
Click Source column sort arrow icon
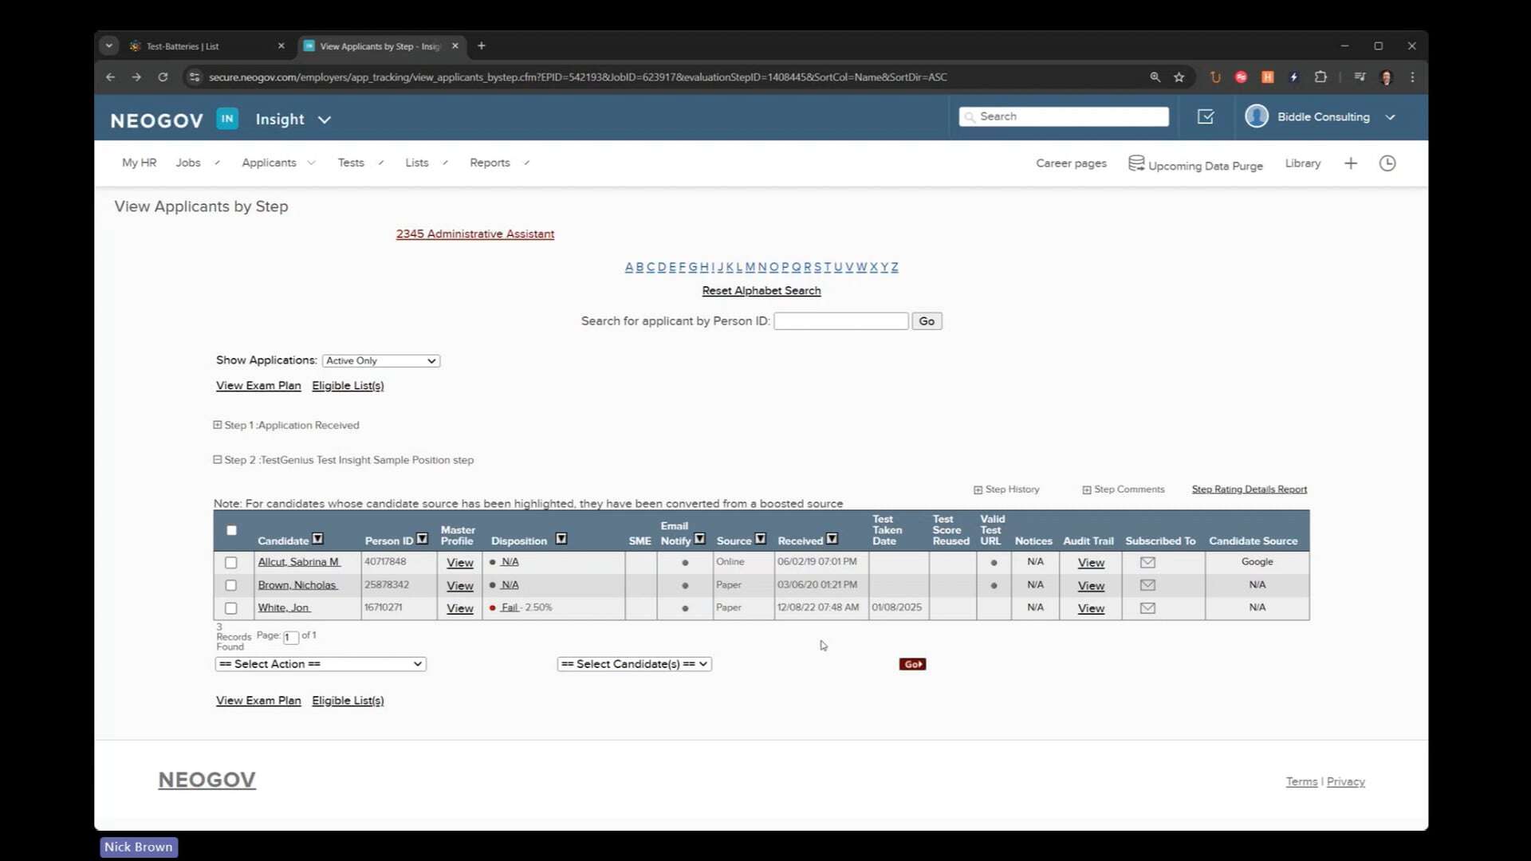tap(760, 539)
